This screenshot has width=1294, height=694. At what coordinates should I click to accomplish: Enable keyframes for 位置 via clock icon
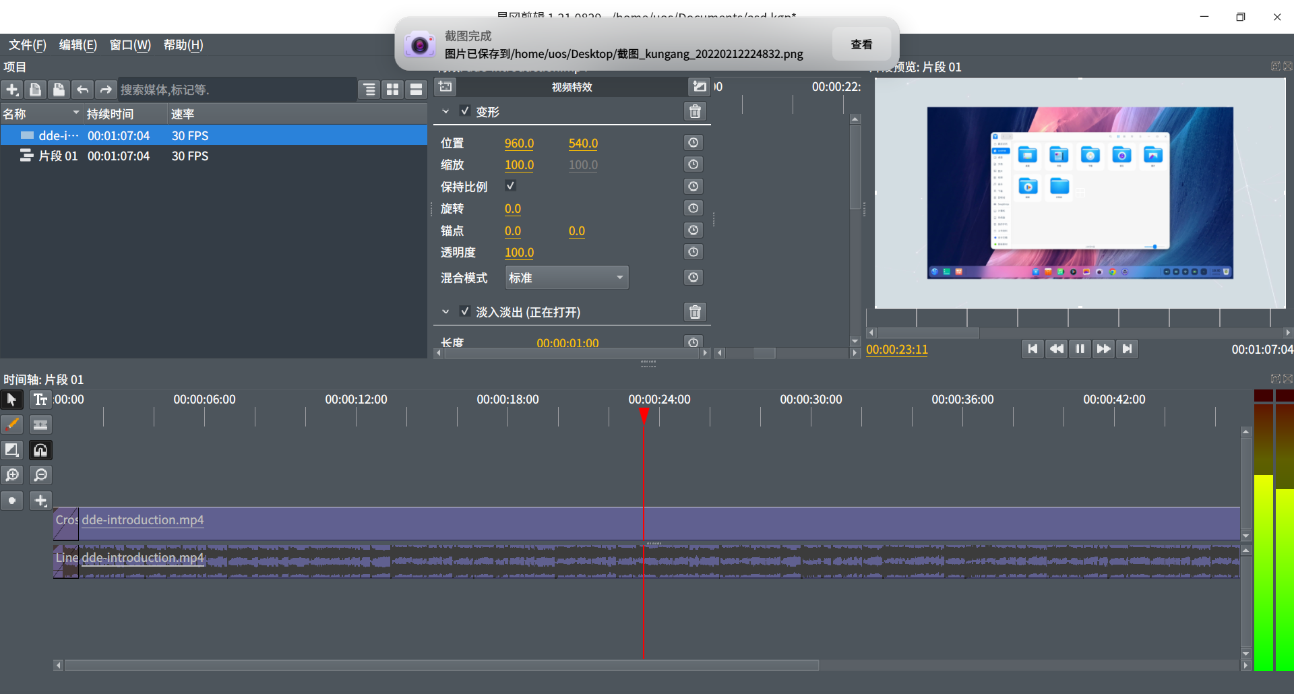pos(693,143)
